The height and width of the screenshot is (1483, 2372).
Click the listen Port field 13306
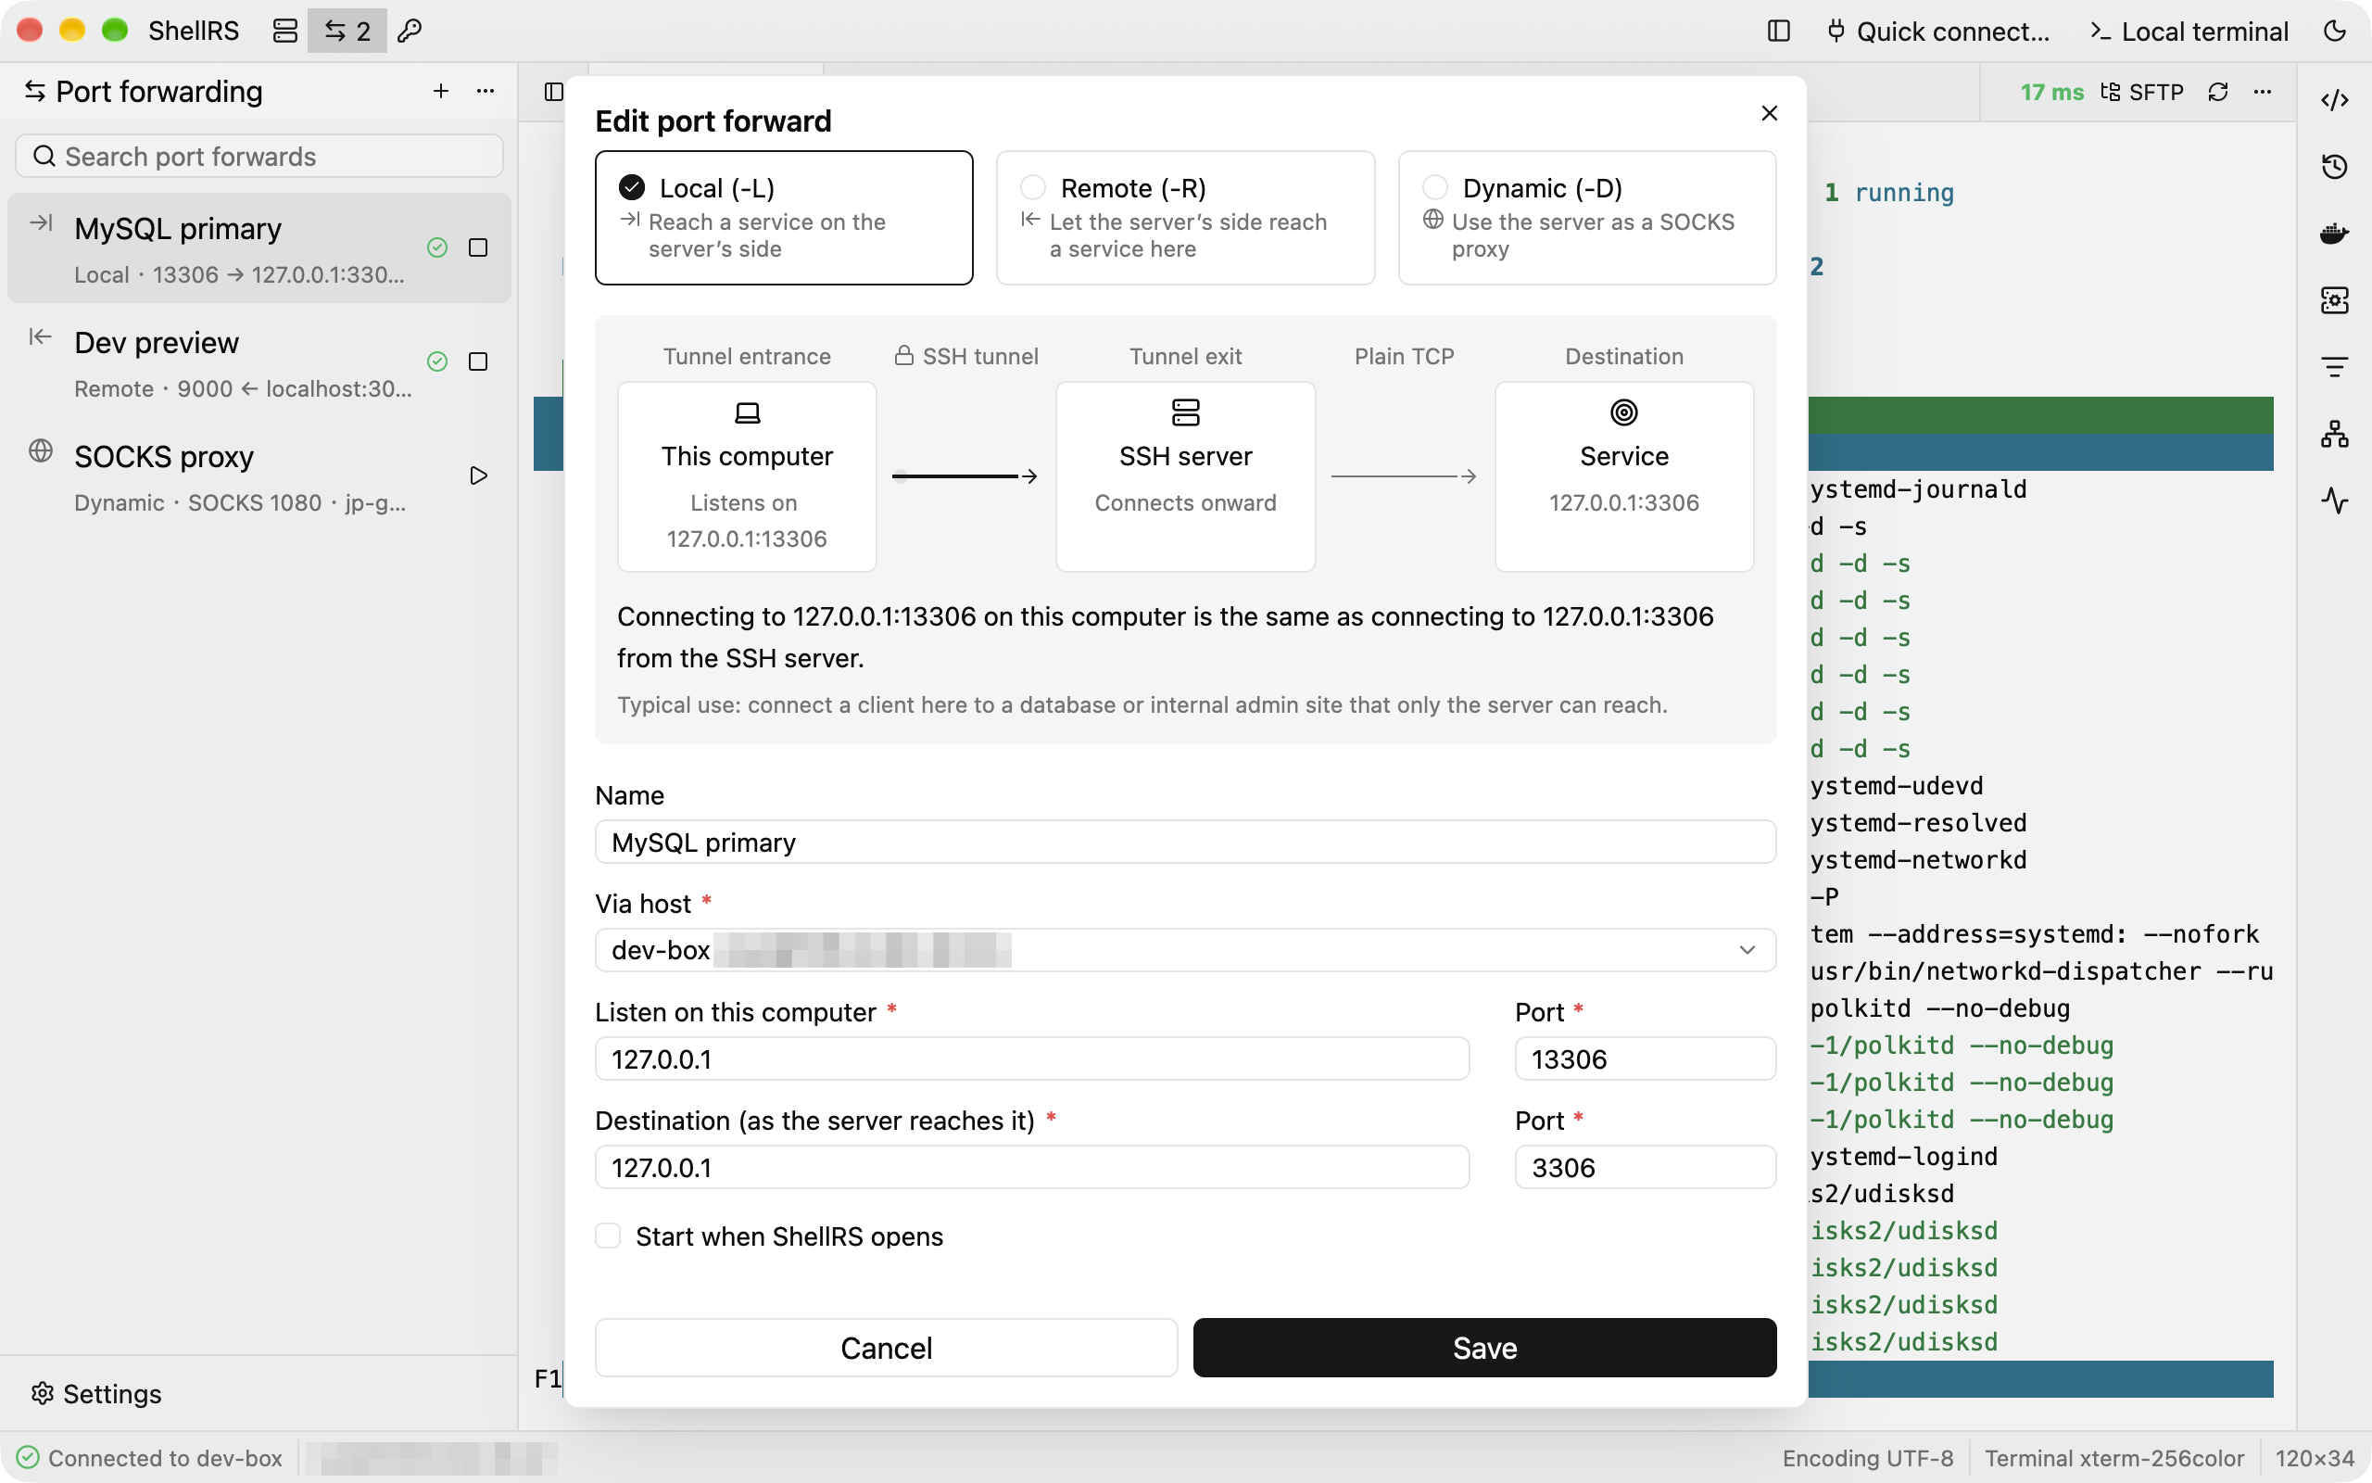tap(1645, 1058)
